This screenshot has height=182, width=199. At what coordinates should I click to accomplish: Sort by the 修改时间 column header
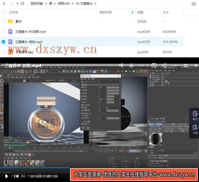105,12
